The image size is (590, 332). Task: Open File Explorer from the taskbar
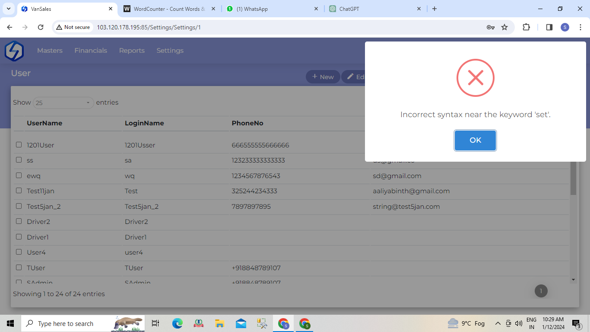[x=219, y=323]
